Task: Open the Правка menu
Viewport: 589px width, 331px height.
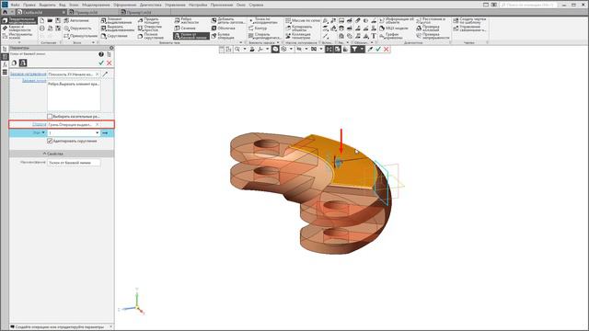Action: [x=29, y=5]
